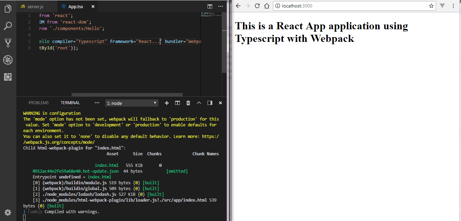The width and height of the screenshot is (461, 221).
Task: Go forward in the browser
Action: (248, 6)
